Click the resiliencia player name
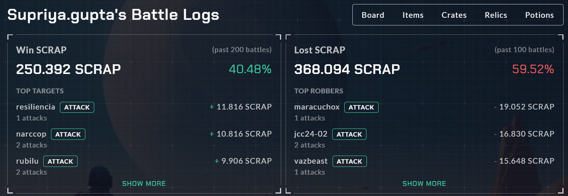Viewport: 568px width, 196px height. click(36, 107)
